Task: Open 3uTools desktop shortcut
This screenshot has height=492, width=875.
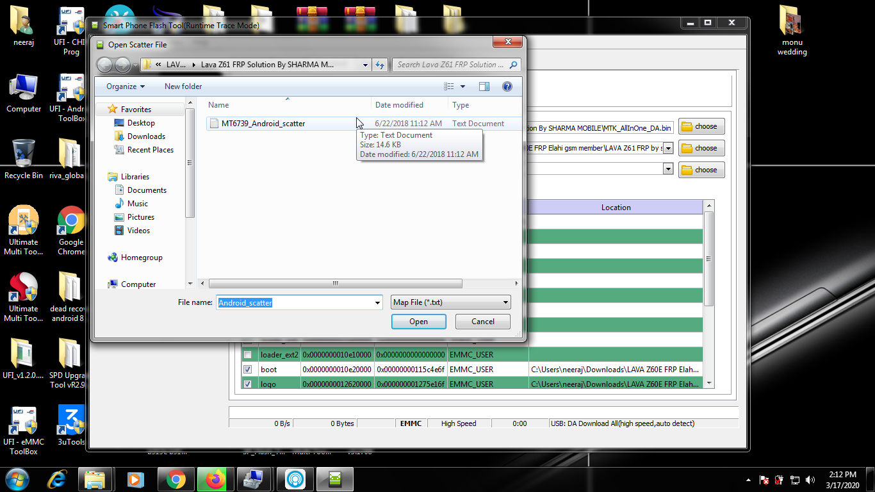Action: point(71,425)
